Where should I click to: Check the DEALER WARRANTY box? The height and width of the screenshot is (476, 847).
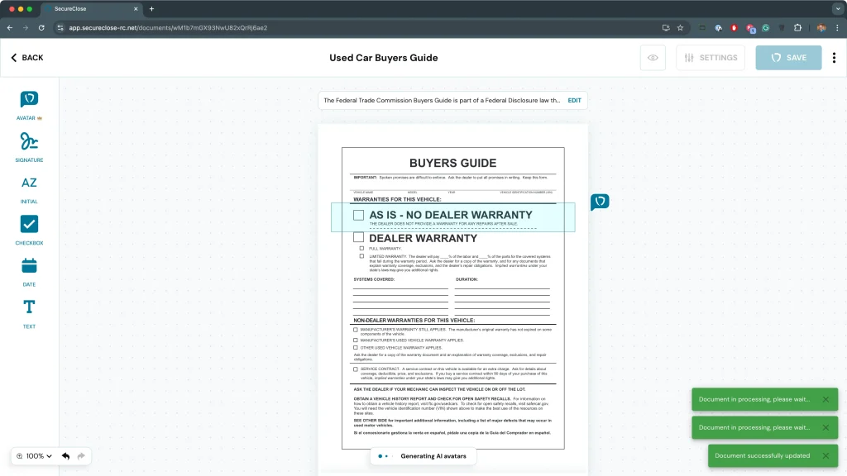click(x=358, y=238)
